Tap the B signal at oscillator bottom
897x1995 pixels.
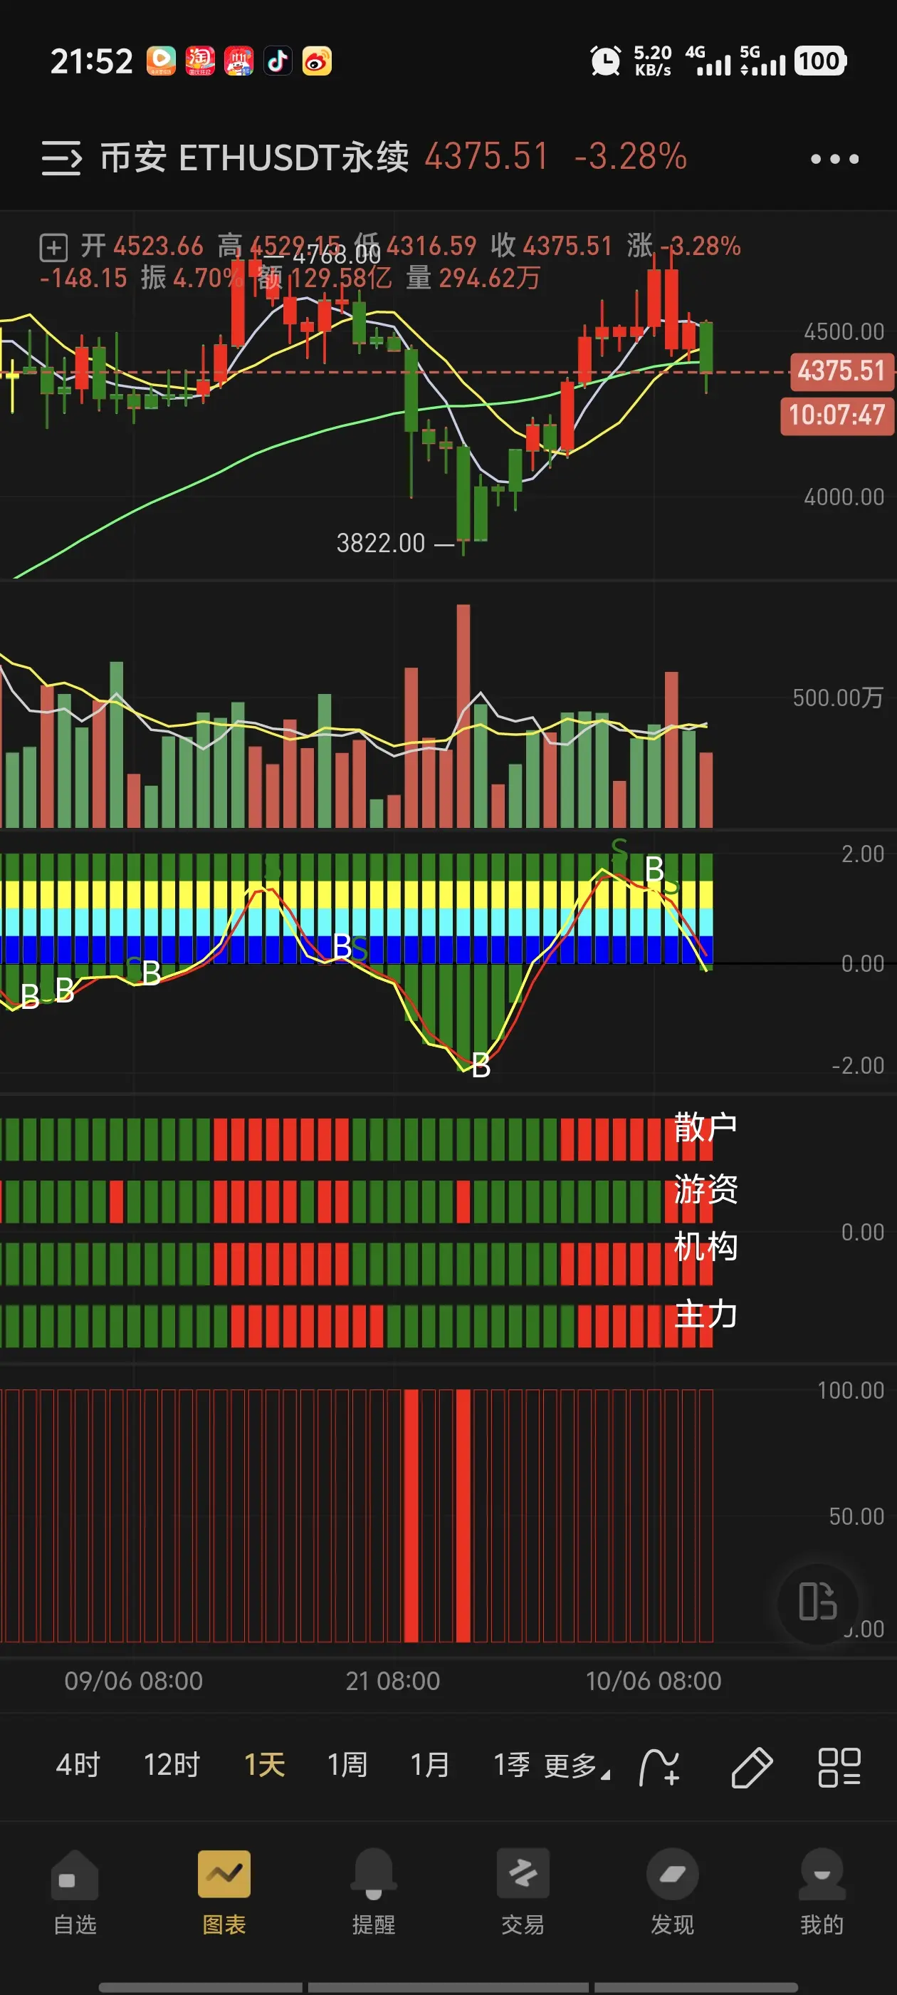click(481, 1067)
